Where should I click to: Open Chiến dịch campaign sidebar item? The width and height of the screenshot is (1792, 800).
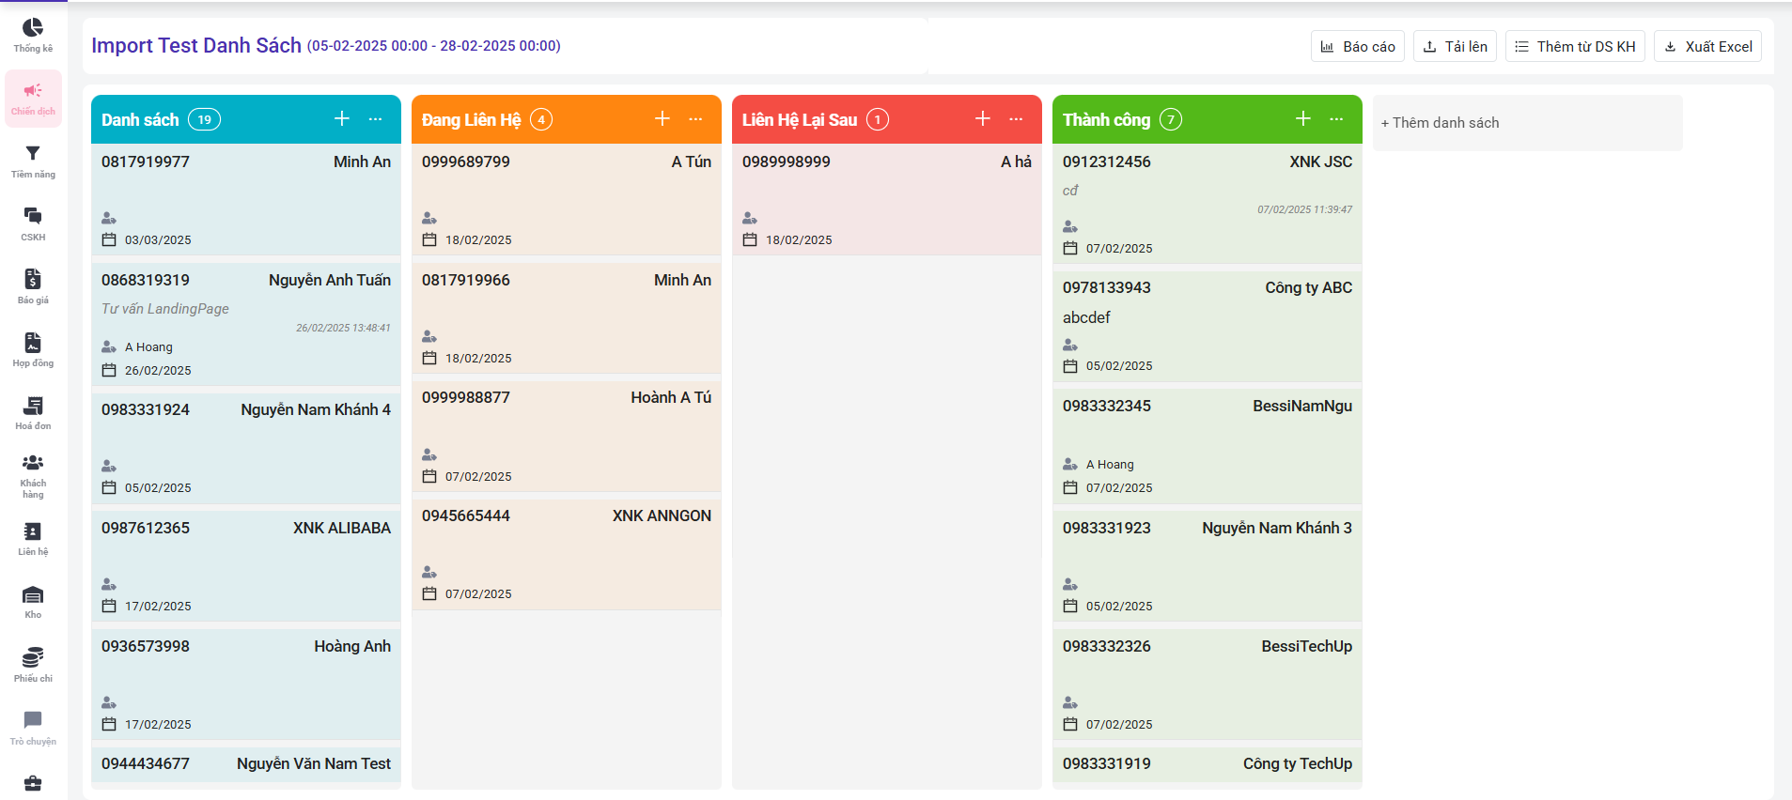(33, 99)
